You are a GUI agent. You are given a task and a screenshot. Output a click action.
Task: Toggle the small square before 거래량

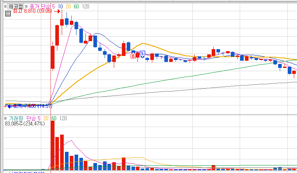pyautogui.click(x=6, y=118)
